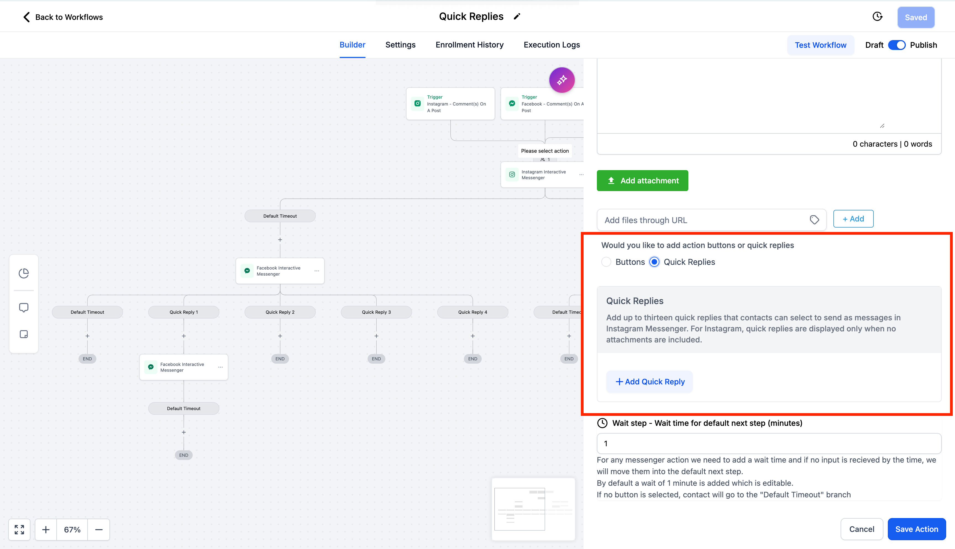Screen dimensions: 955x549
Task: Open version history clock icon
Action: (x=877, y=17)
